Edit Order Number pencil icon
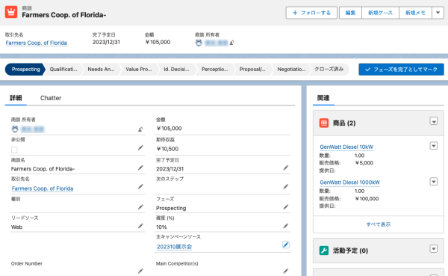The width and height of the screenshot is (448, 276). pyautogui.click(x=140, y=271)
